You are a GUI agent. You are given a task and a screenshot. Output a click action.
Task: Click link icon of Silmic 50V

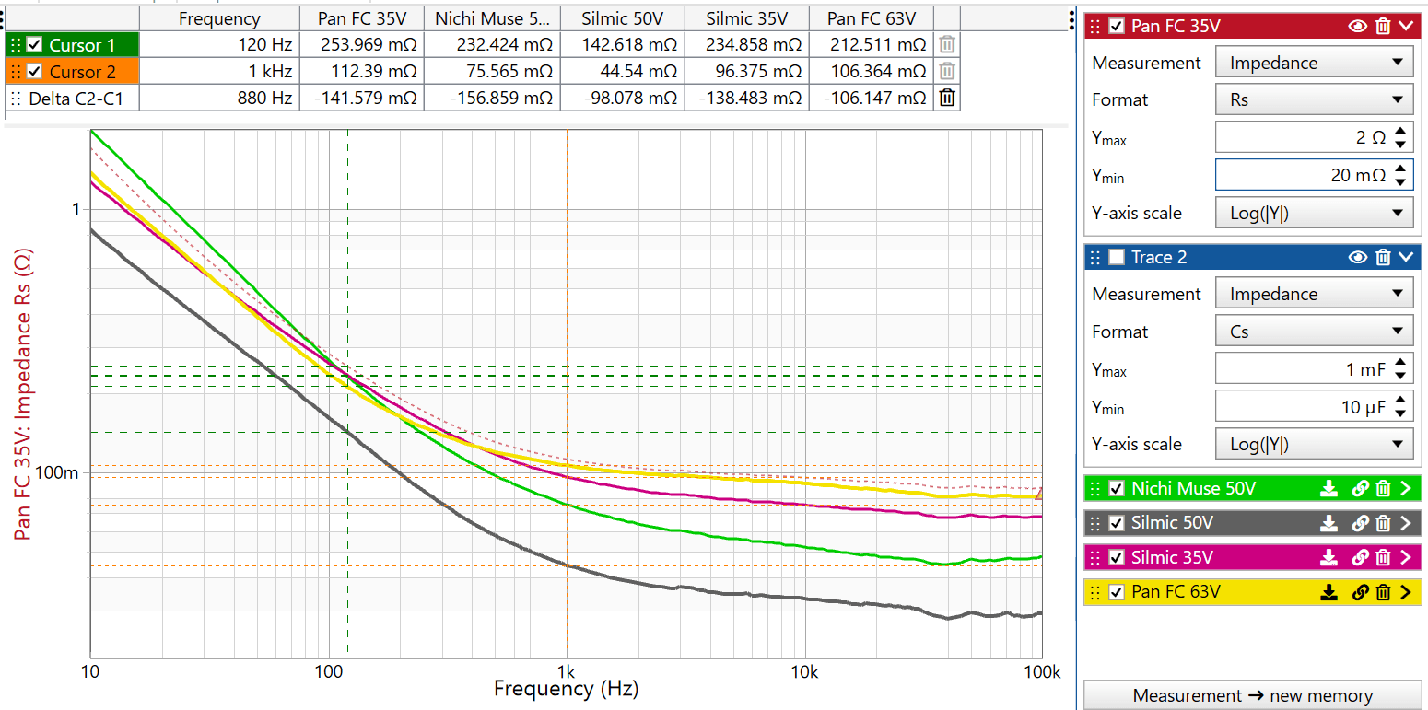1360,523
